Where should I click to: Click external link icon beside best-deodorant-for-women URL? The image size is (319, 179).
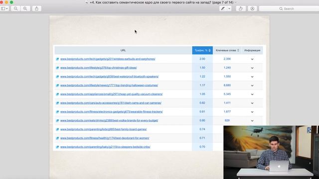click(x=57, y=138)
